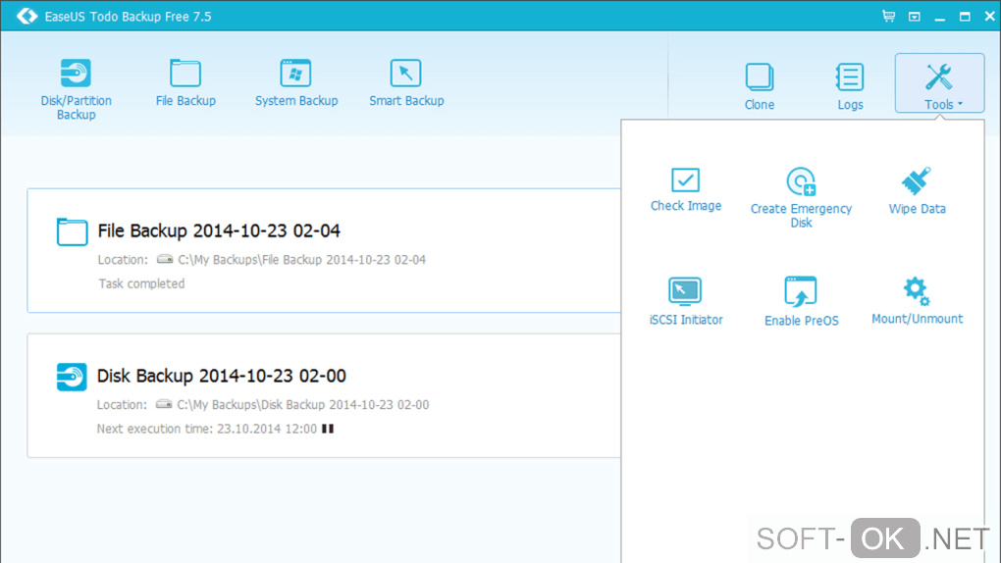This screenshot has height=563, width=1001.
Task: Select Disk Backup 2014-10-23 02-00 task
Action: pyautogui.click(x=324, y=395)
